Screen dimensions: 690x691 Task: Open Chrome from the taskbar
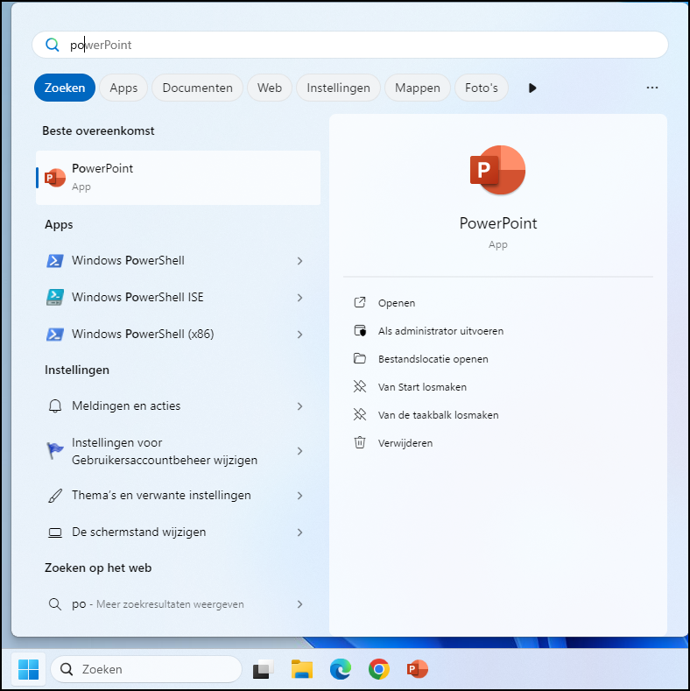pyautogui.click(x=378, y=669)
